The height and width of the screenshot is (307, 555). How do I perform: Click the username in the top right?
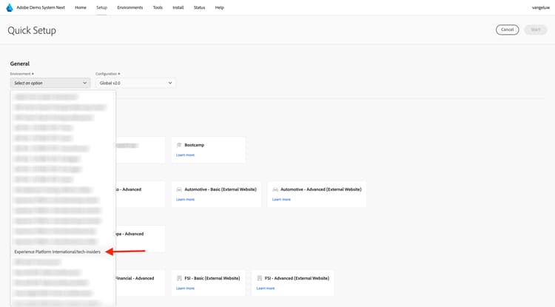point(540,7)
